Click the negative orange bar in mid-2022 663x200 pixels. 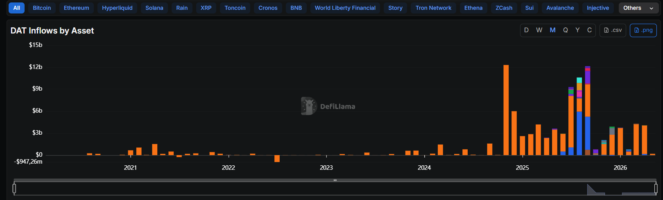[x=277, y=158]
